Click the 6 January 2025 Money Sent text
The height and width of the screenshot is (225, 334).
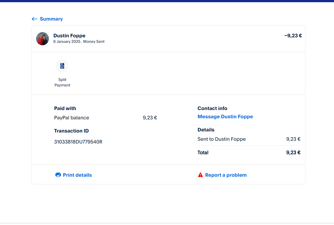coord(79,42)
